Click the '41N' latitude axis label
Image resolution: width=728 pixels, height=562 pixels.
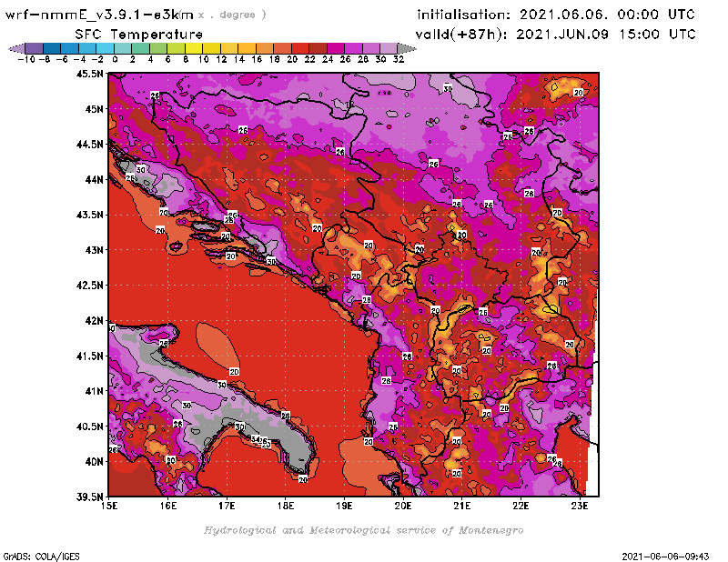94,391
